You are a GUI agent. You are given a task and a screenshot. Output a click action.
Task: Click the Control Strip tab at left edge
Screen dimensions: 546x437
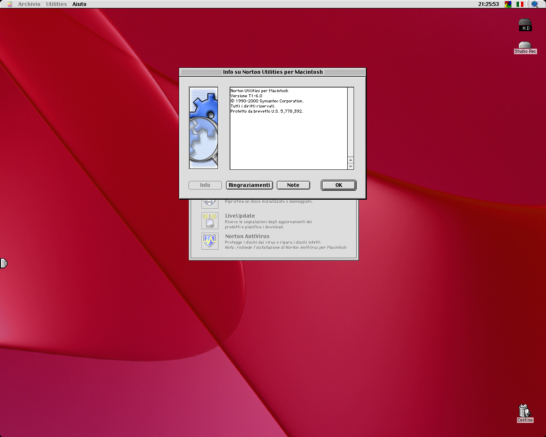pyautogui.click(x=4, y=263)
